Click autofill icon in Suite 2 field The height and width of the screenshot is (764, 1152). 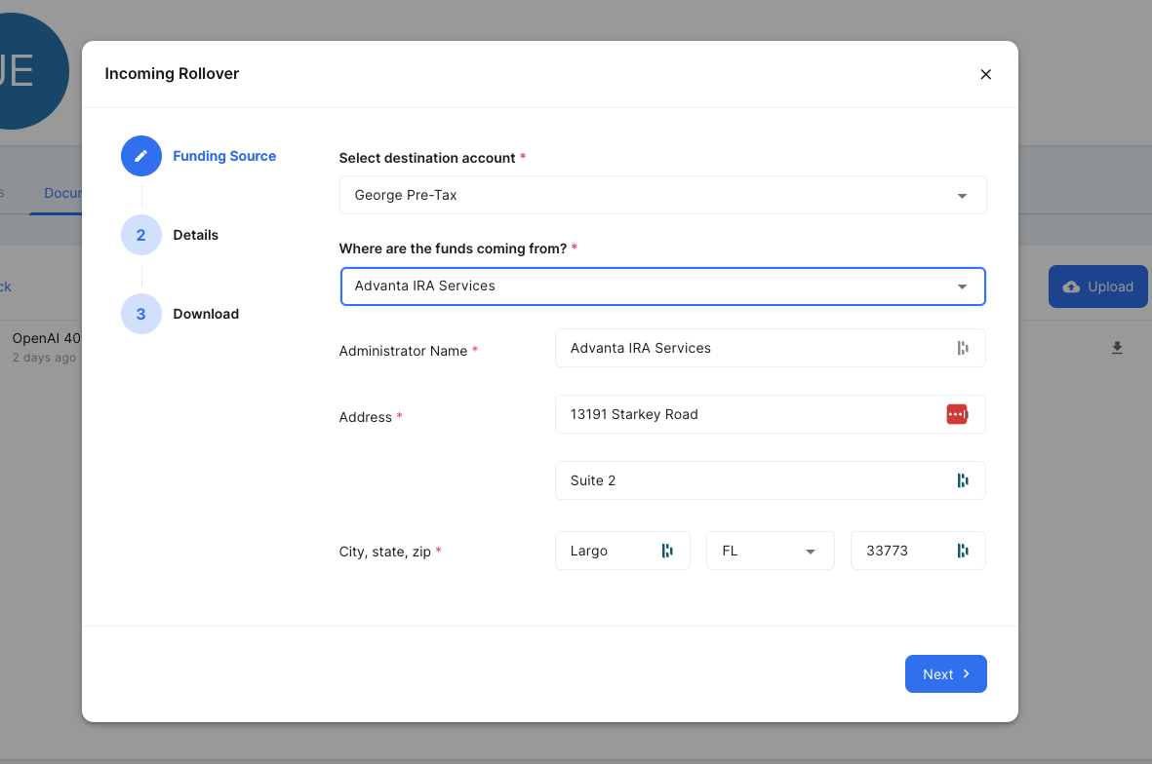point(963,480)
